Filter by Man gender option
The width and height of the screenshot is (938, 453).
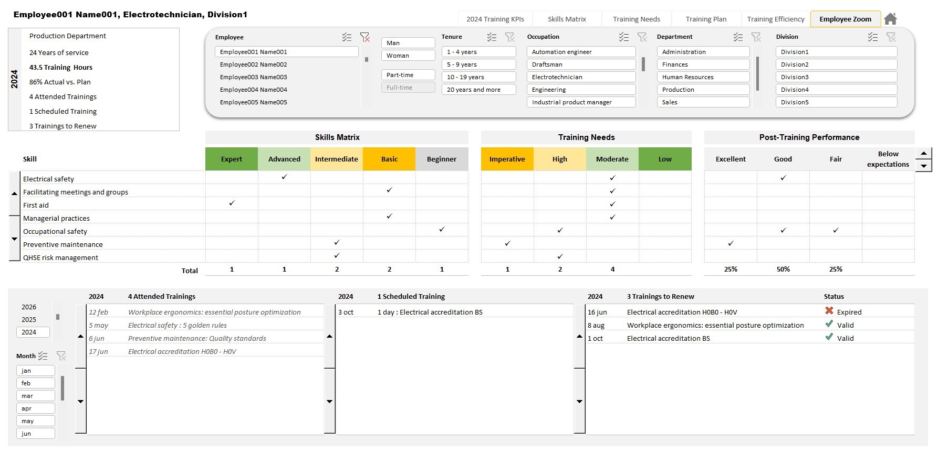pos(408,43)
